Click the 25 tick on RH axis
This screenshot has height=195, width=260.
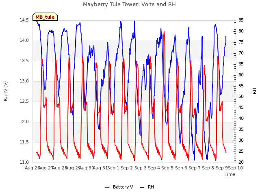coord(241,151)
